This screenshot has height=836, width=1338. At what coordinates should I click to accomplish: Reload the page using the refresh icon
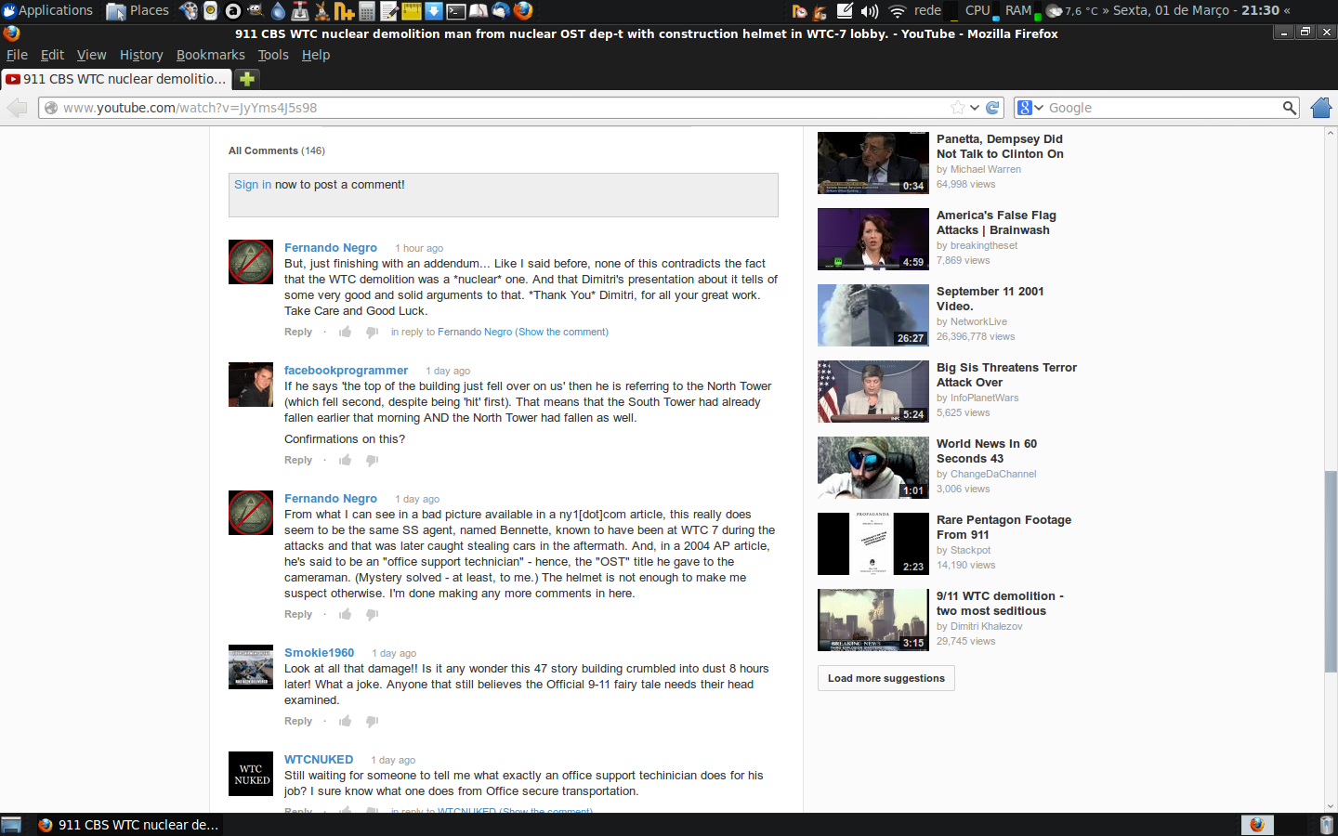pos(992,108)
